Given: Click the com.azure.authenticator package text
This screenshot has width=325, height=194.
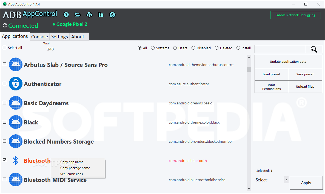Looking at the screenshot, I should coord(189,84).
